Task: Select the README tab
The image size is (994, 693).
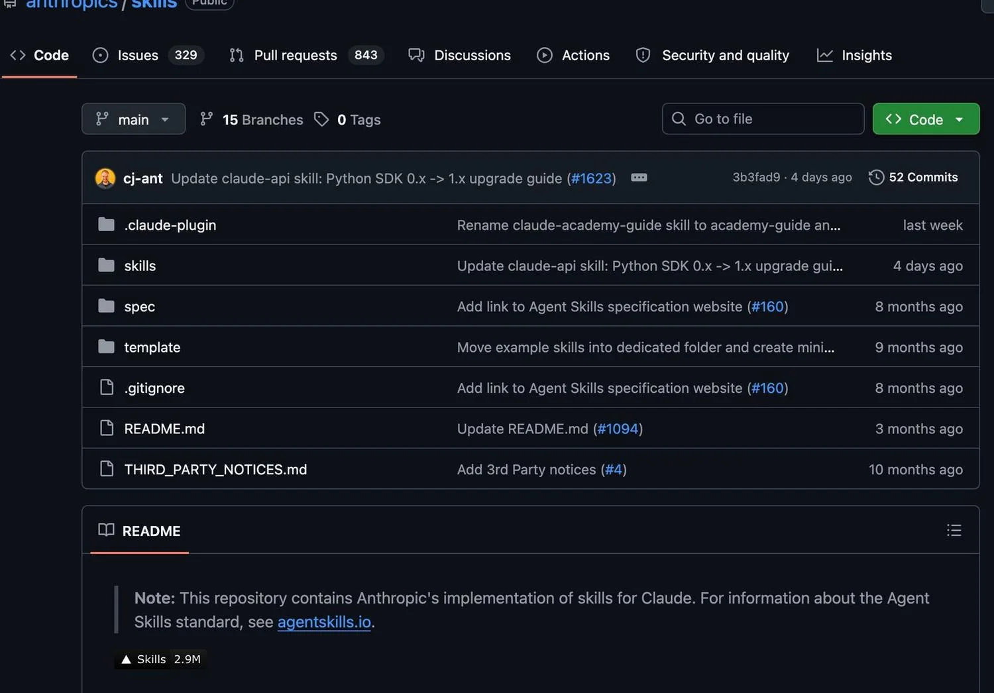Action: (139, 531)
